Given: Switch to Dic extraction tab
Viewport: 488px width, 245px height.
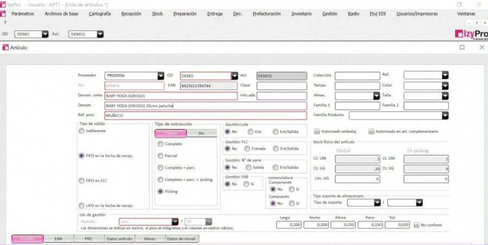Looking at the screenshot, I should 202,133.
